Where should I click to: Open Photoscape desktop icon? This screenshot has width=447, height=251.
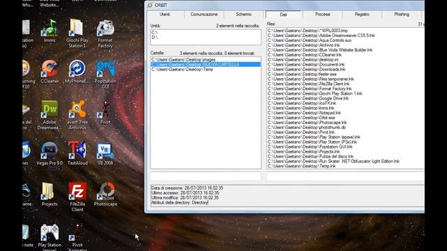[x=105, y=195]
